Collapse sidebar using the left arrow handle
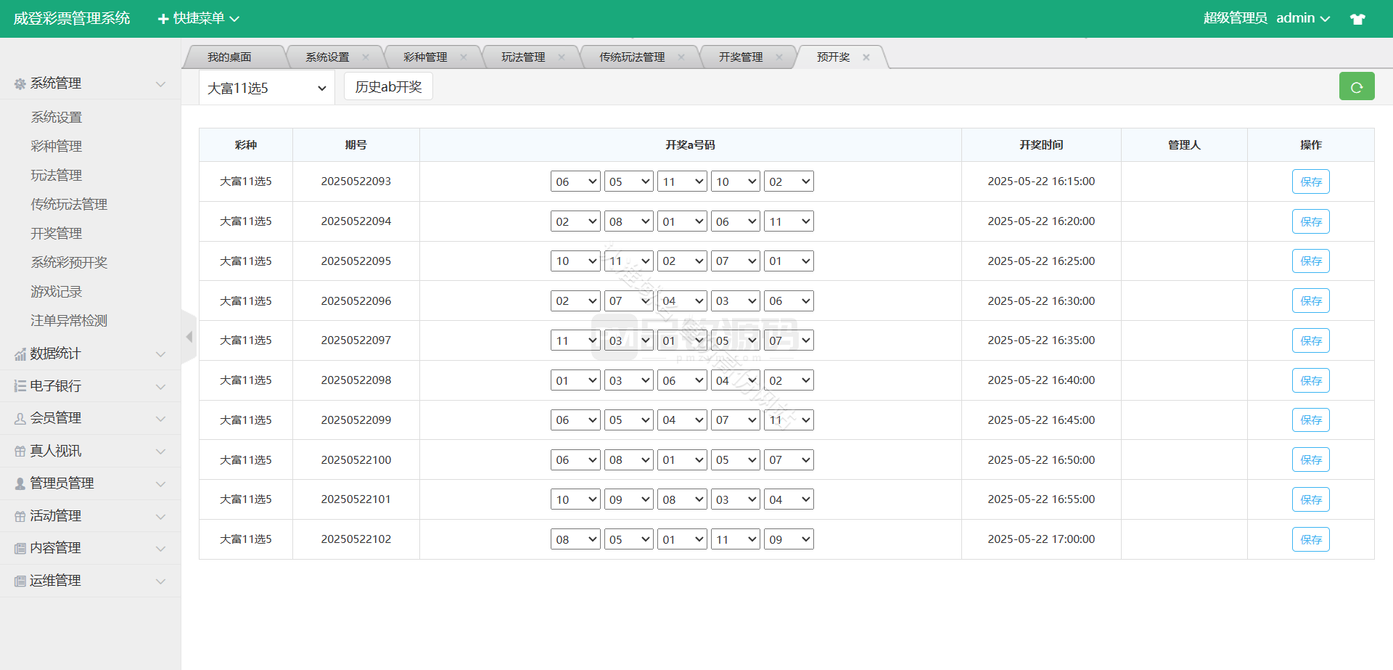The image size is (1393, 670). [189, 337]
